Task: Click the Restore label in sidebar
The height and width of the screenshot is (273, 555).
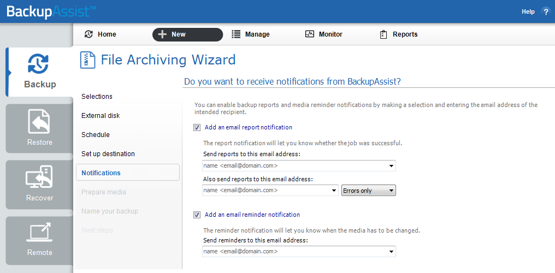Action: 40,142
